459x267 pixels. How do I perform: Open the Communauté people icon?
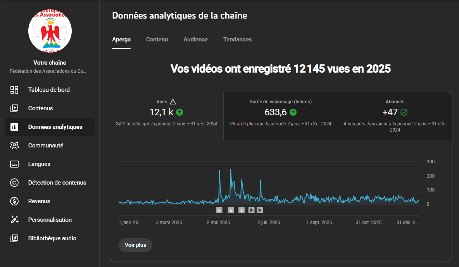click(14, 145)
